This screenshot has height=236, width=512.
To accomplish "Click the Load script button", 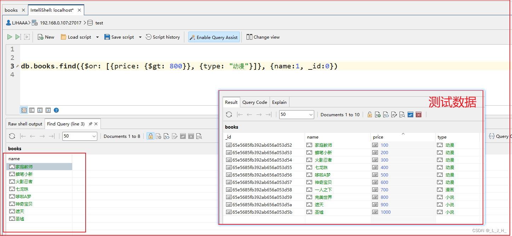I will click(x=76, y=37).
